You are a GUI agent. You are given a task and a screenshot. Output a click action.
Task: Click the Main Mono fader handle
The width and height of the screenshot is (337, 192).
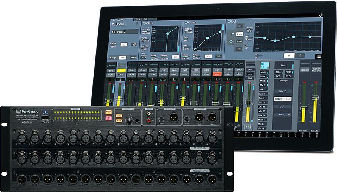[304, 108]
